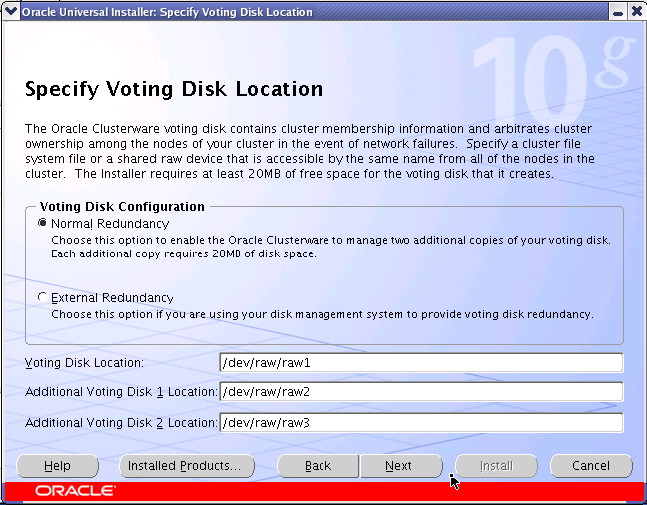Click the Additional Voting Disk 1 Location label
647x505 pixels.
[121, 392]
